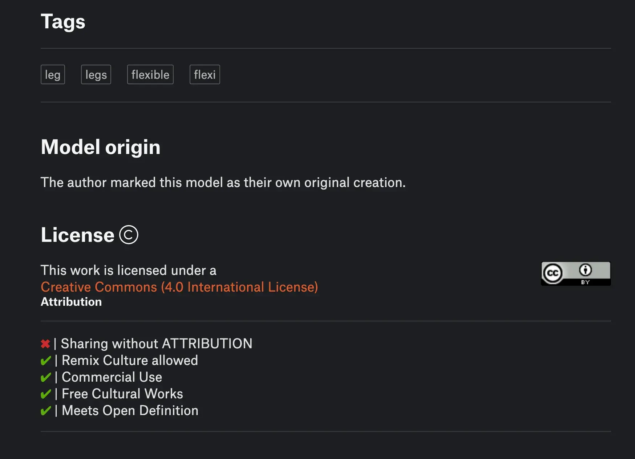Click the 'Commercial Use' text

[112, 377]
